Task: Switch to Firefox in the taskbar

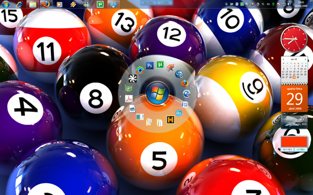Action: pyautogui.click(x=46, y=4)
